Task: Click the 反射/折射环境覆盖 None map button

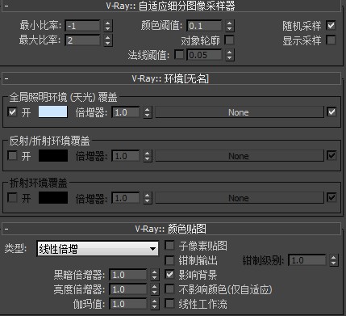Action: pyautogui.click(x=240, y=156)
